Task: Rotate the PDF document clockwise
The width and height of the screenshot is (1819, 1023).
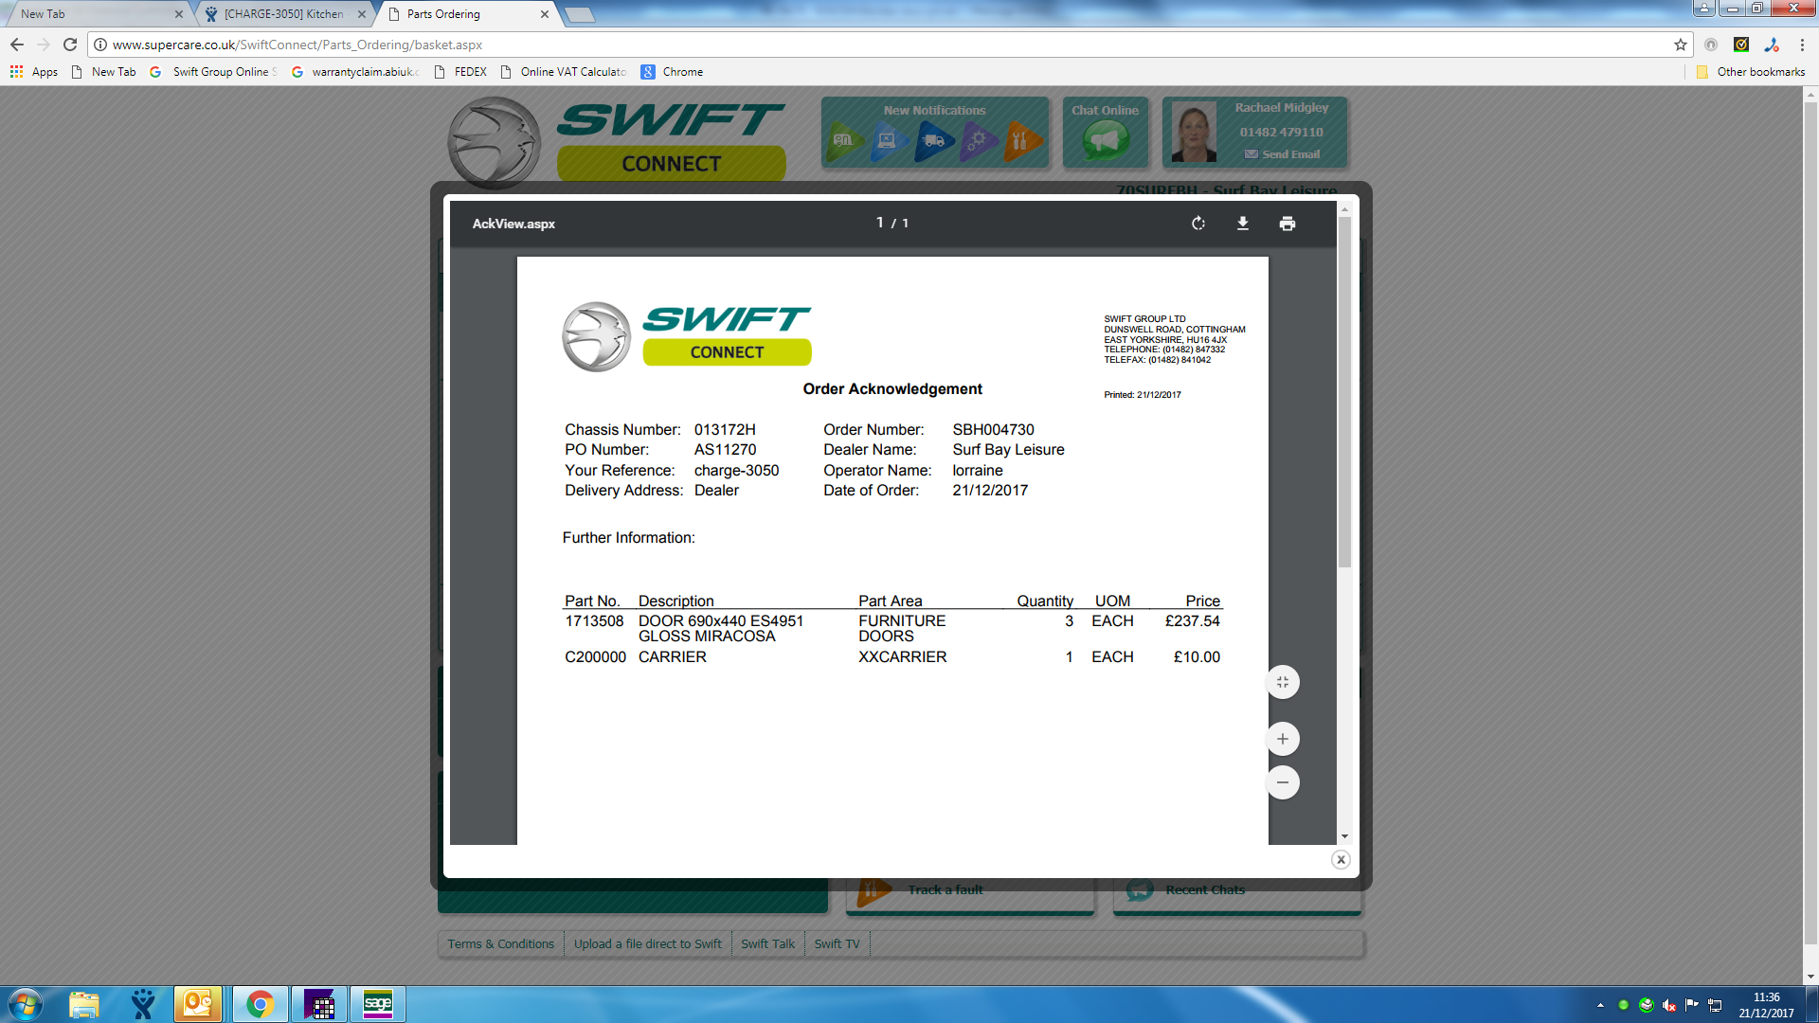Action: (x=1198, y=224)
